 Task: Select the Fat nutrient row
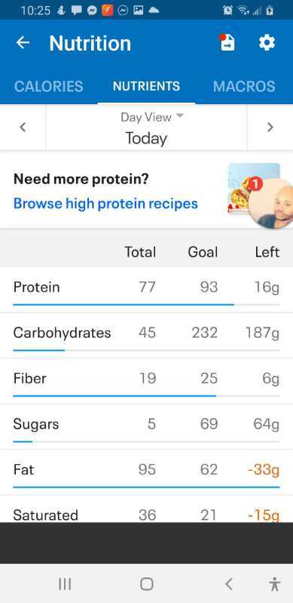[x=146, y=472]
